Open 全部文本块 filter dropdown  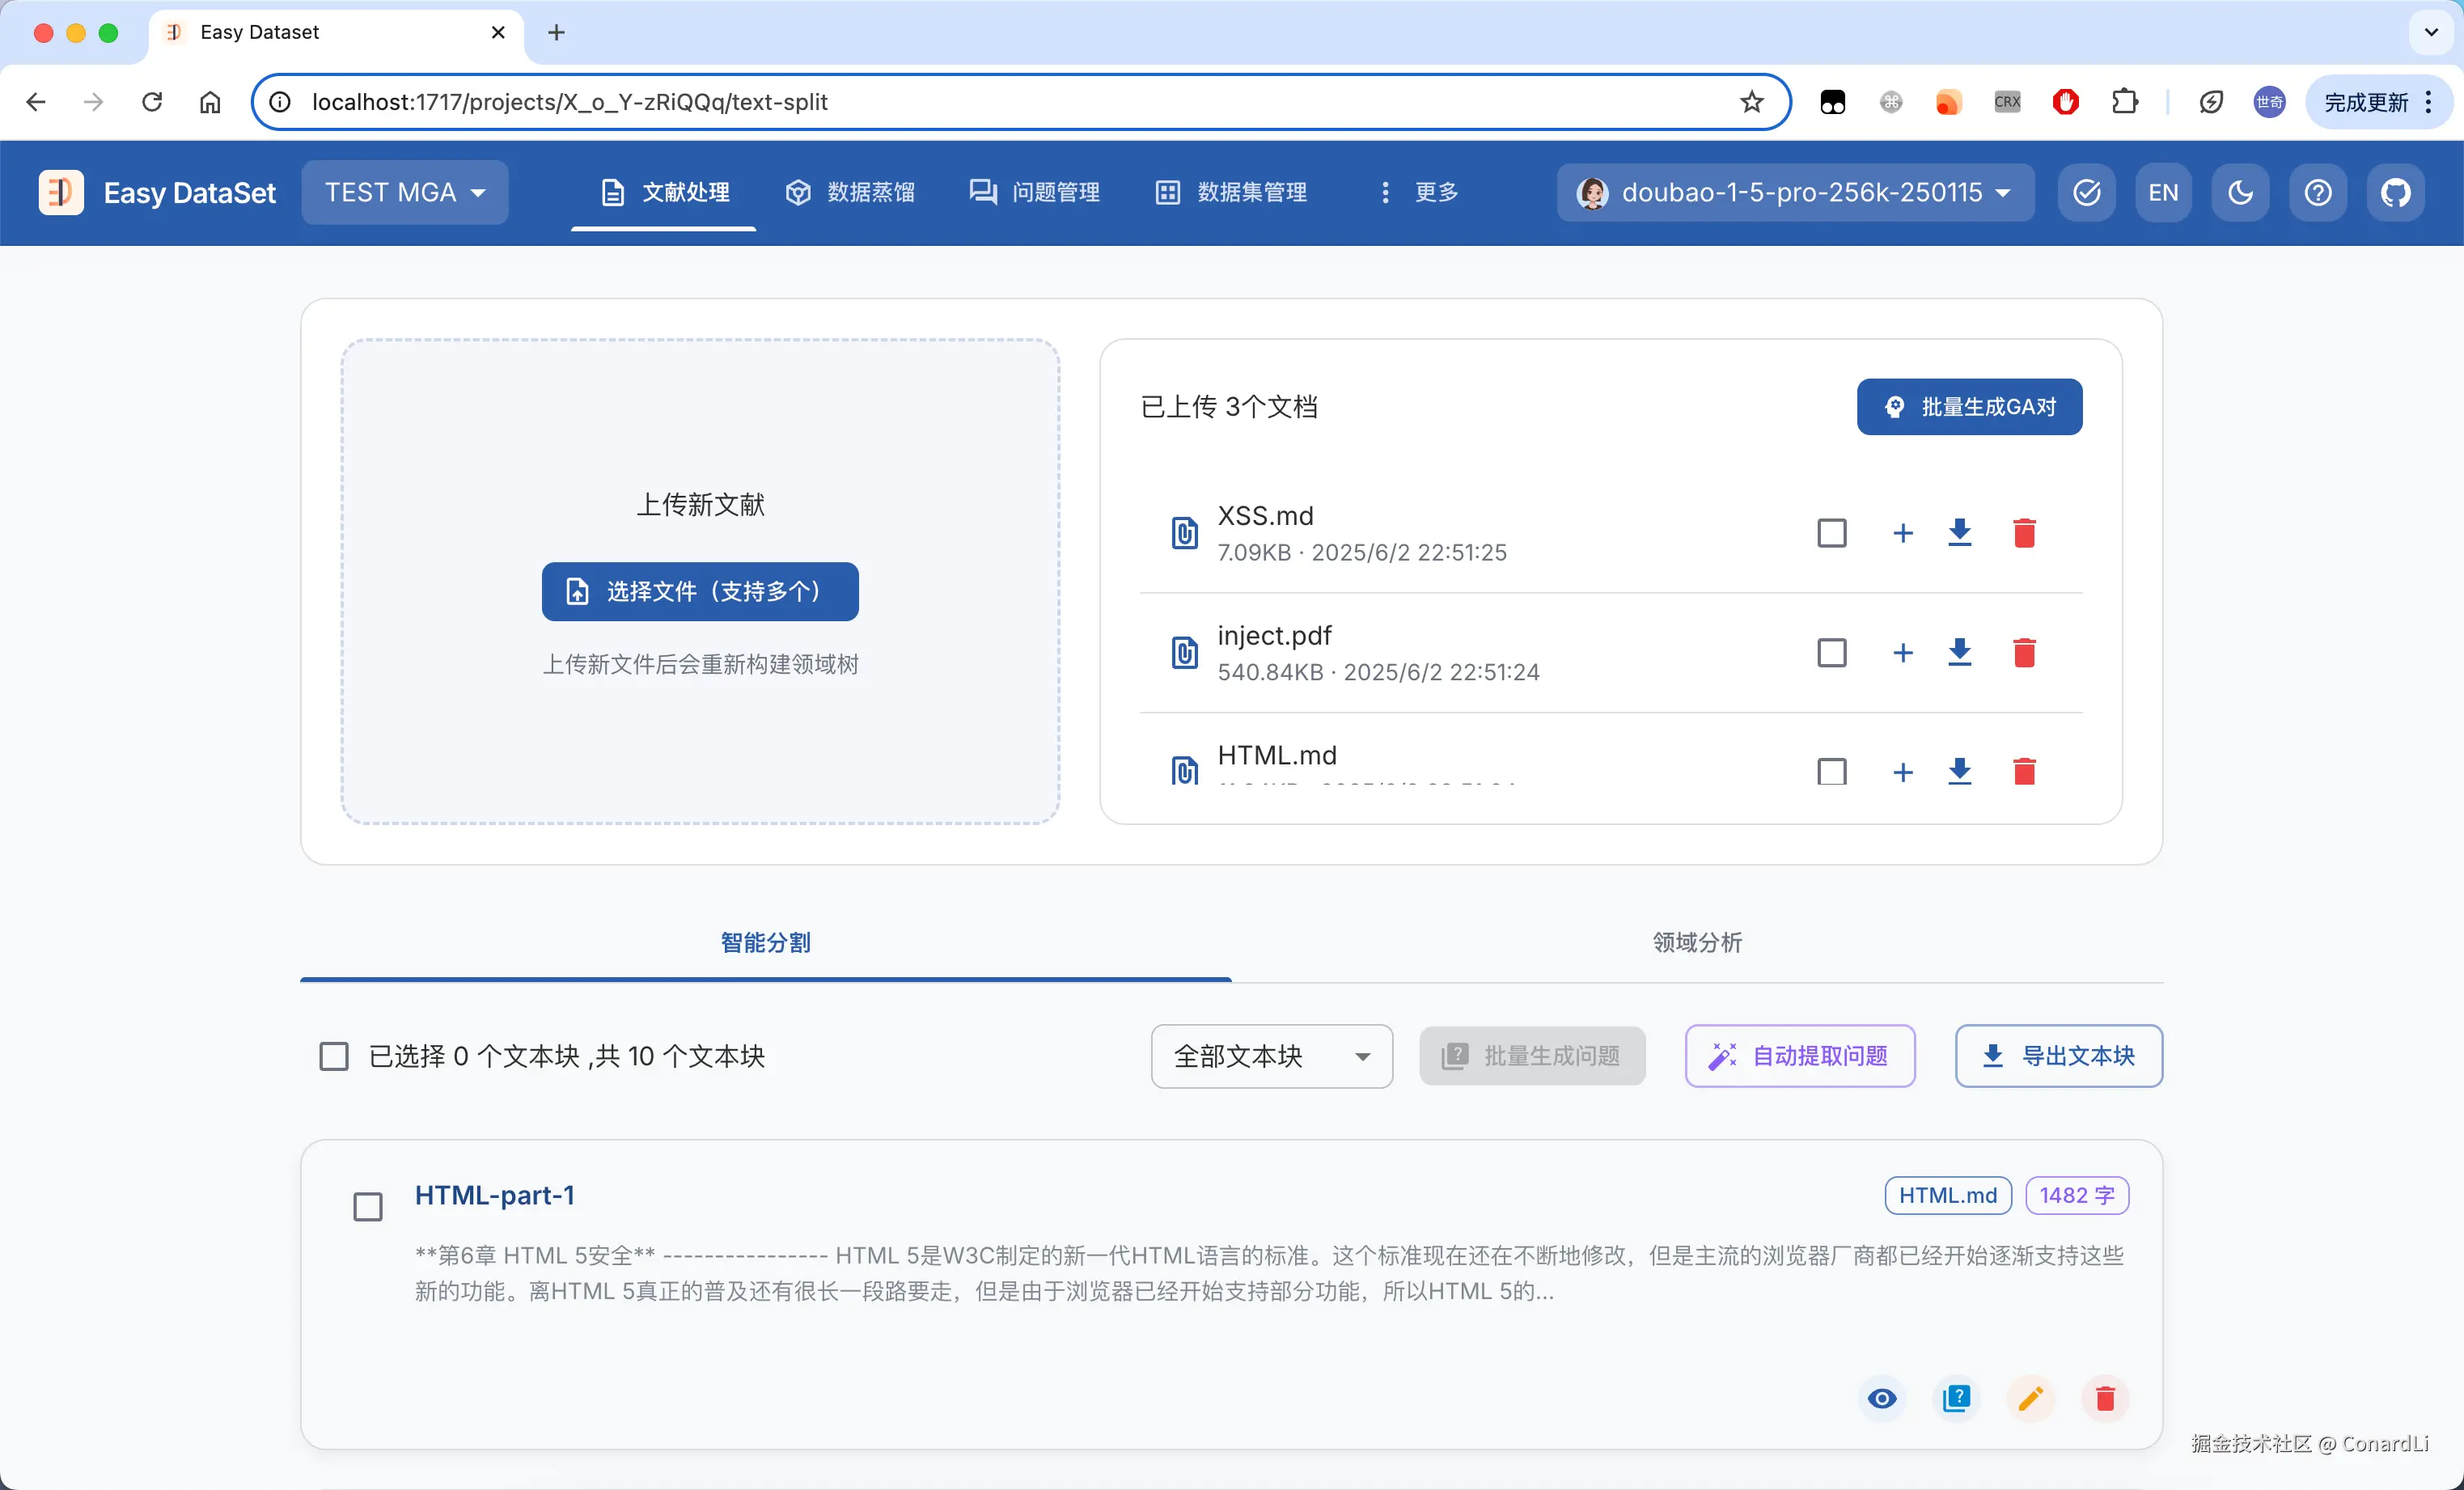1271,1056
